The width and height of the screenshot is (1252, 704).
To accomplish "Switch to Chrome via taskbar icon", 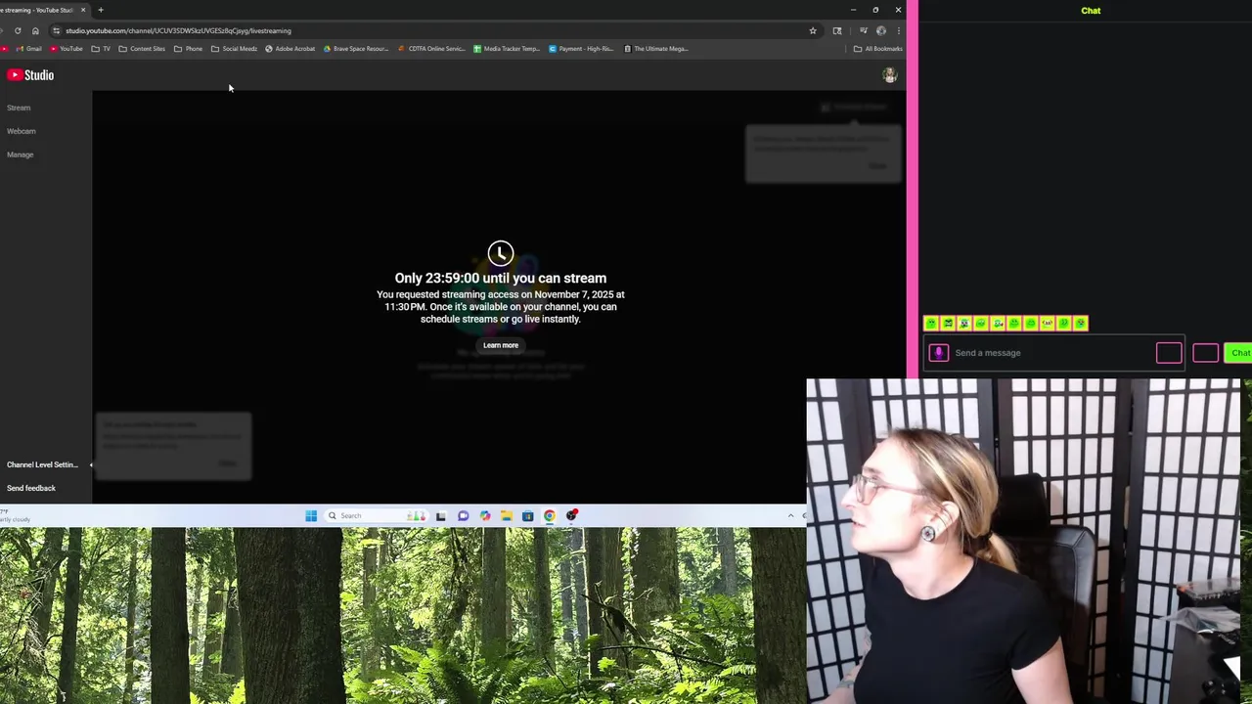I will click(x=549, y=515).
